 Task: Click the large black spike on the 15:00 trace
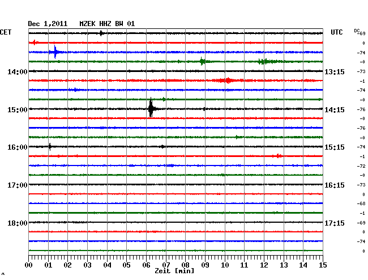[151, 108]
